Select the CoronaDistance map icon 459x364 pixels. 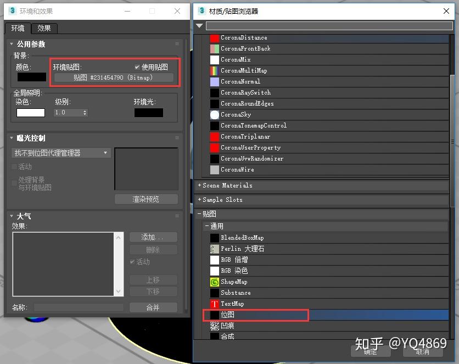tap(215, 38)
